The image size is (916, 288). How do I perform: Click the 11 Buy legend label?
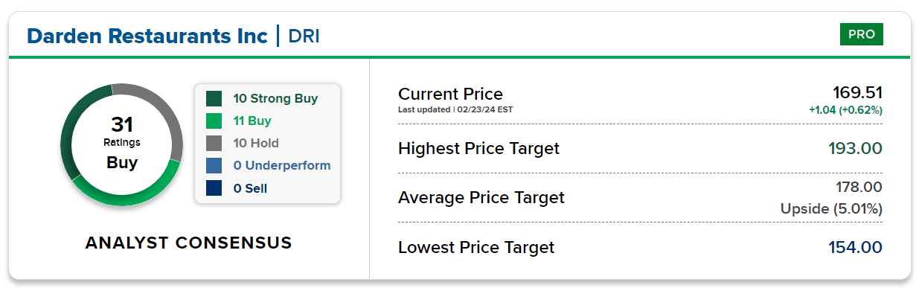pos(252,121)
